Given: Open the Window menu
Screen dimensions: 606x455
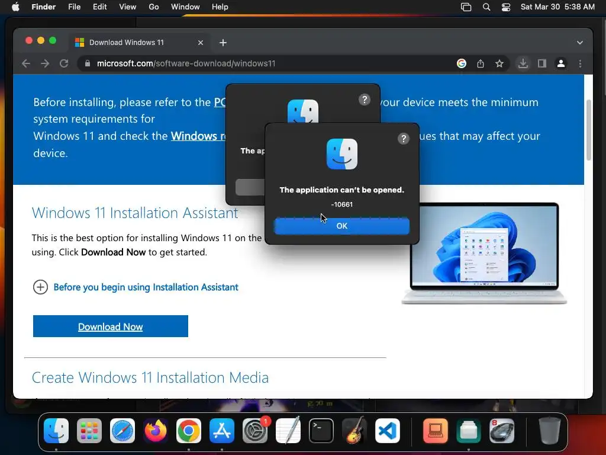Looking at the screenshot, I should pyautogui.click(x=185, y=7).
